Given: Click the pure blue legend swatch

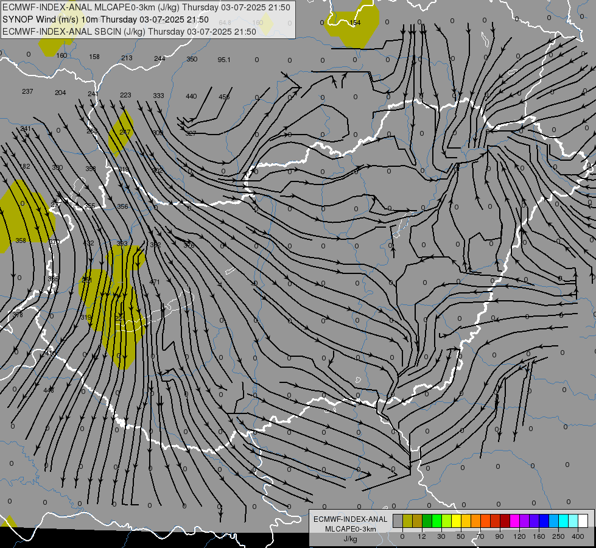Looking at the screenshot, I should click(544, 521).
